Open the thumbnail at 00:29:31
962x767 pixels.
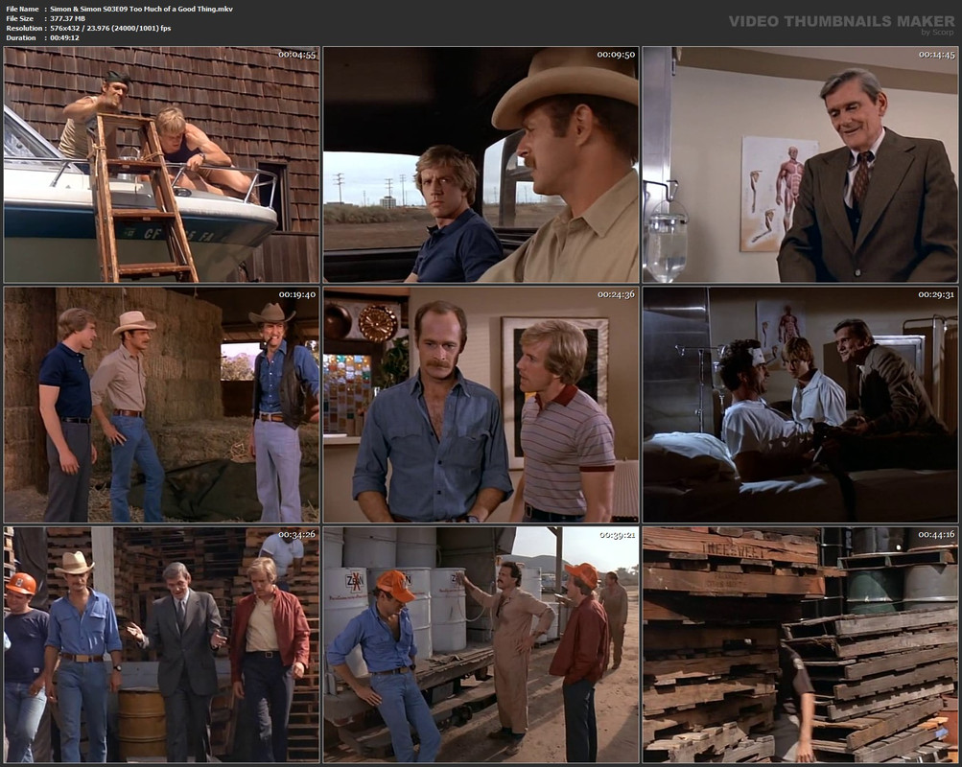[800, 405]
